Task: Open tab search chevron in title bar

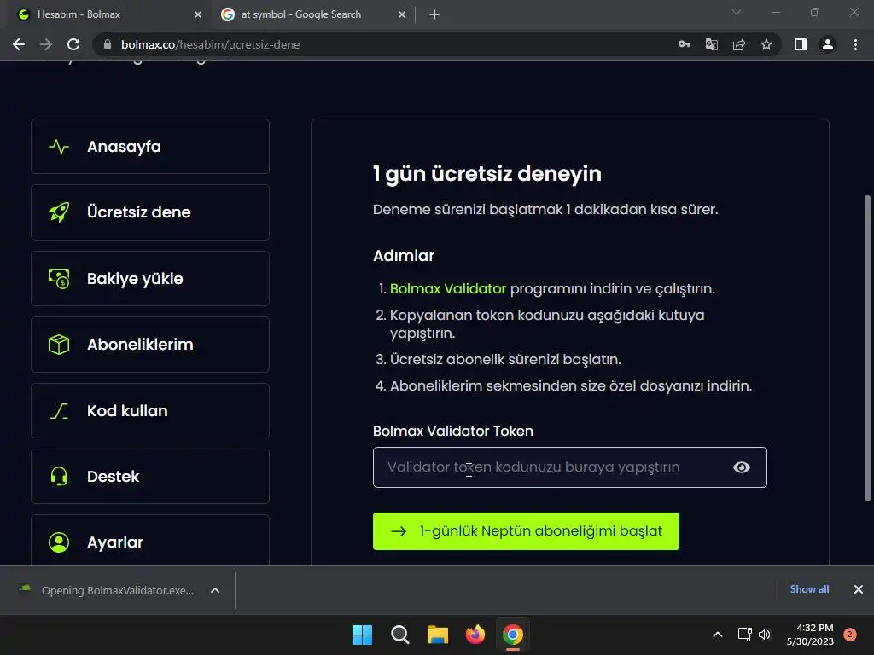Action: point(737,12)
